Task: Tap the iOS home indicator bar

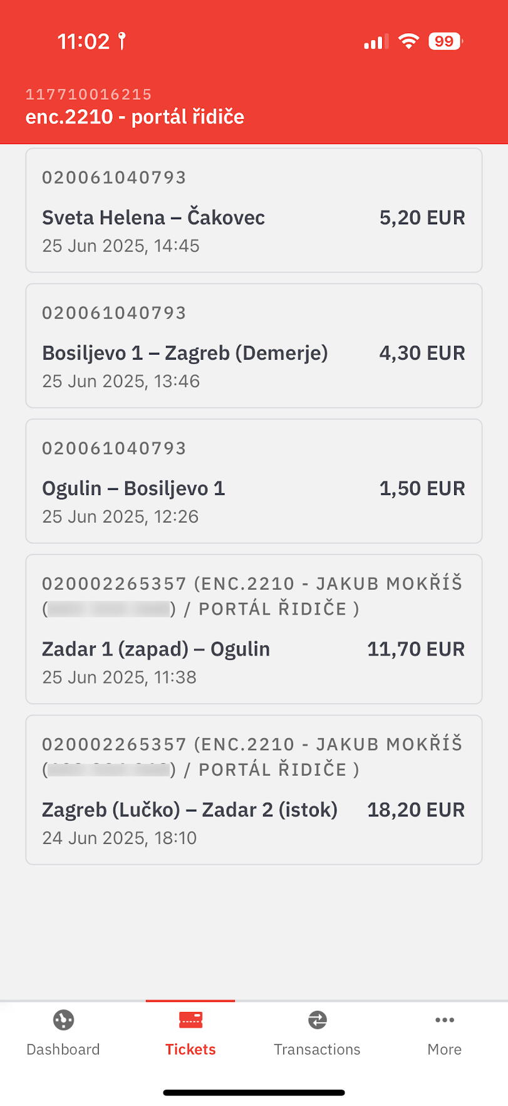Action: pos(254,1093)
